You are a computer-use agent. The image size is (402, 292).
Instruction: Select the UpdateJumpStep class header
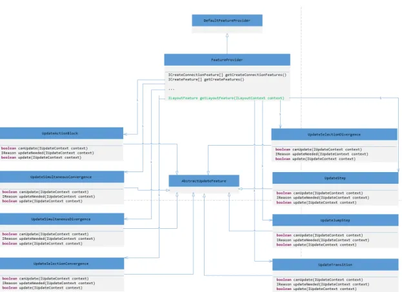[x=336, y=220]
